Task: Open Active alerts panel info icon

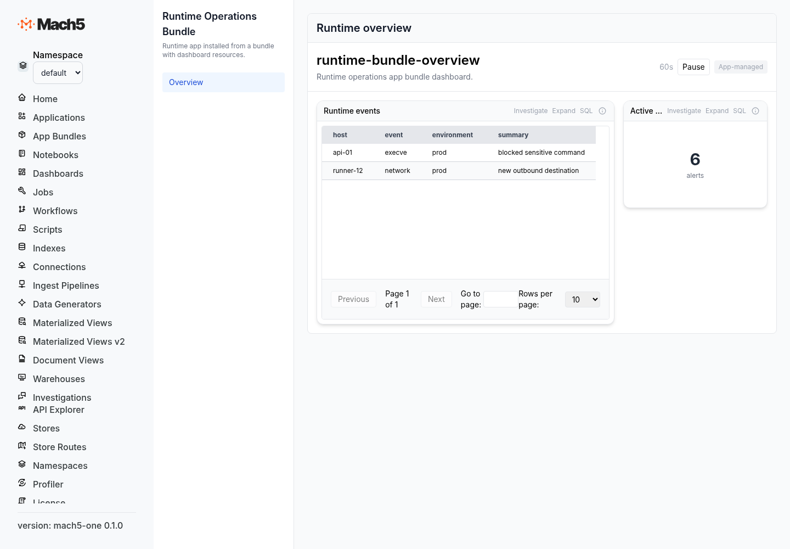Action: click(755, 111)
